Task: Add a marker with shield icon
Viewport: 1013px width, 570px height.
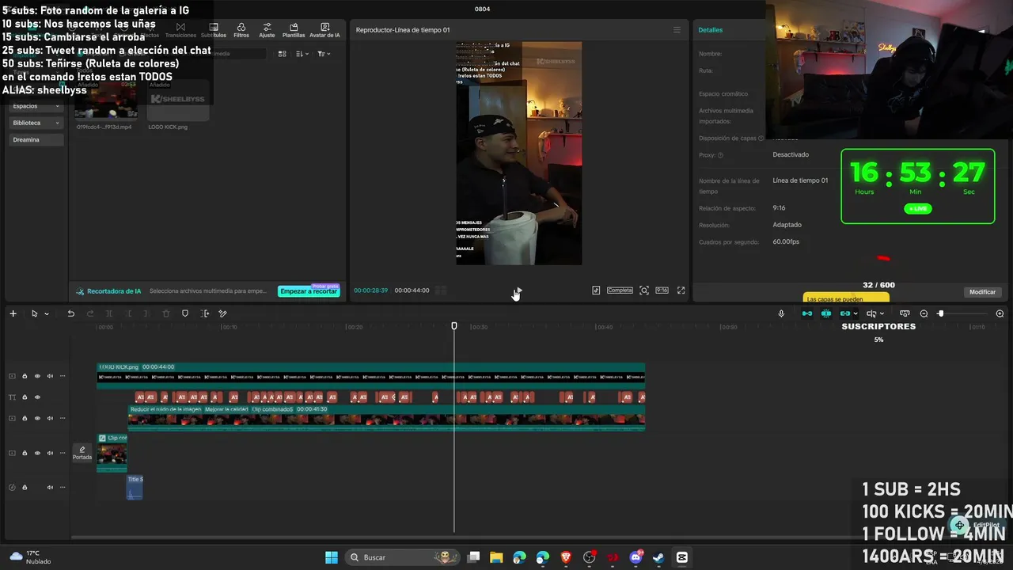Action: pyautogui.click(x=185, y=313)
